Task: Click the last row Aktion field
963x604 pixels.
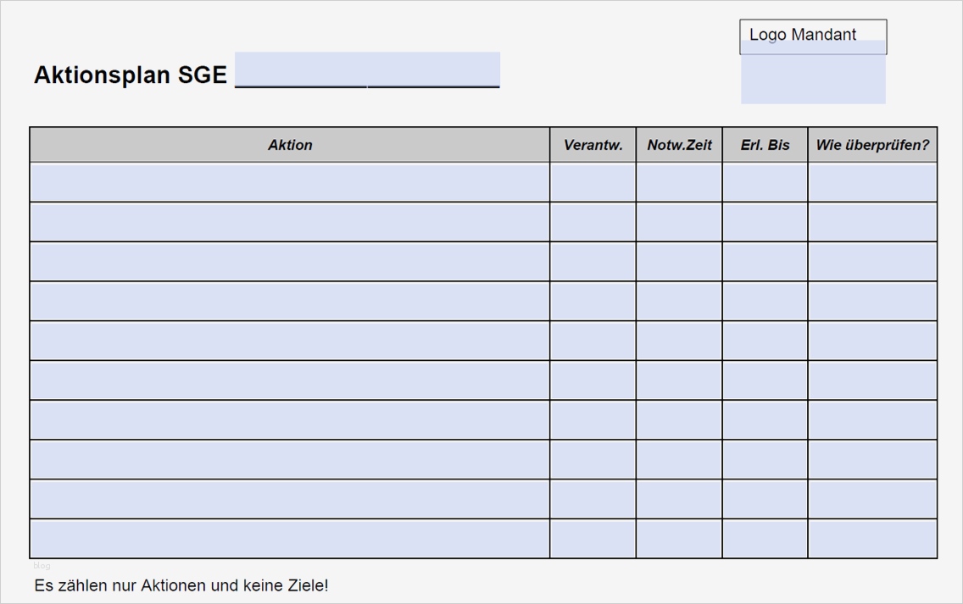Action: click(x=290, y=539)
